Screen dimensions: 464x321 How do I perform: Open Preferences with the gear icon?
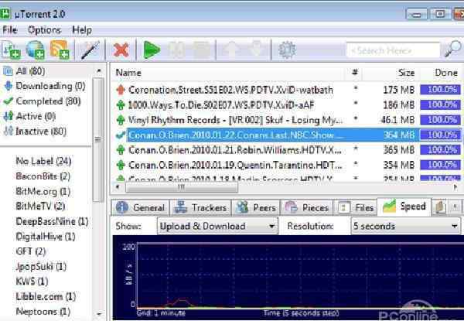coord(287,50)
